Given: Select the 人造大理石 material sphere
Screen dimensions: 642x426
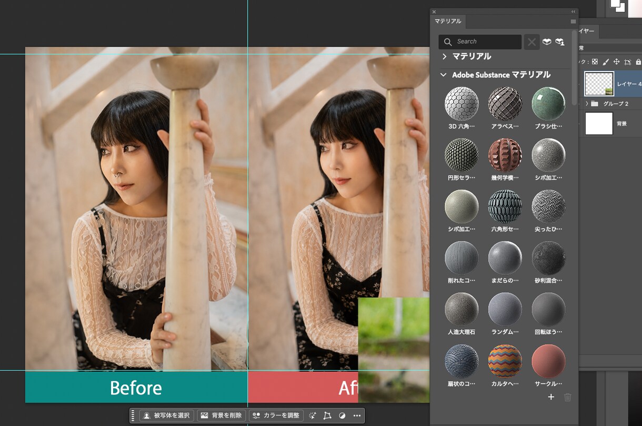Looking at the screenshot, I should (462, 310).
